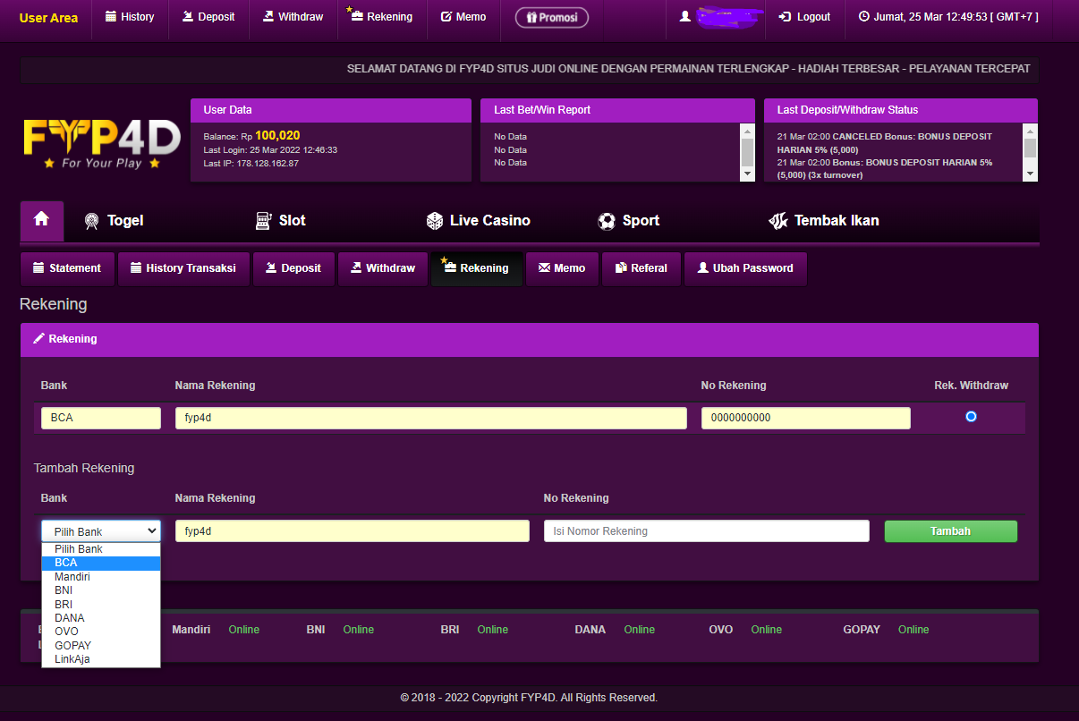1079x721 pixels.
Task: Open the Tembak Ikan fish icon
Action: pos(778,221)
